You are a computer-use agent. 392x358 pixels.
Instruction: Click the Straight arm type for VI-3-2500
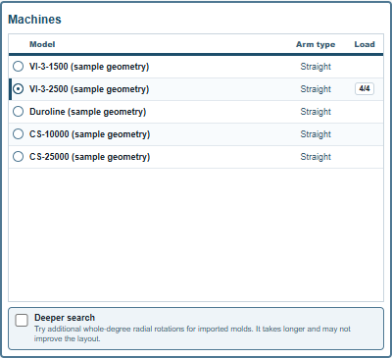point(316,89)
